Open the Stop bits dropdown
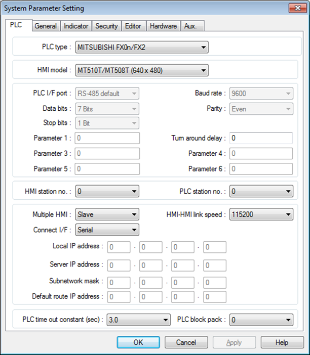 (x=107, y=123)
